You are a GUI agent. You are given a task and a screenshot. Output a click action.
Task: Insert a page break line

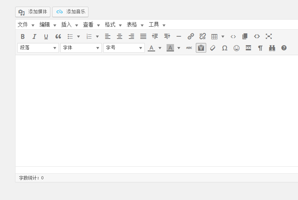(x=248, y=48)
